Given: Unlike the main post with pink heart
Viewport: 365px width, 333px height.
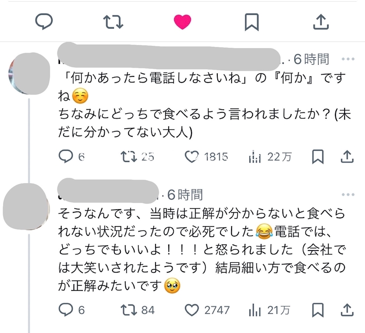Looking at the screenshot, I should click(182, 21).
